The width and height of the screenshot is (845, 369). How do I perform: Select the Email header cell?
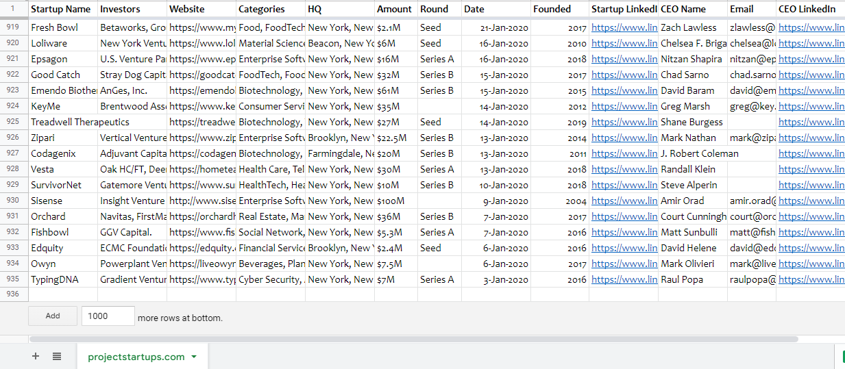(752, 9)
